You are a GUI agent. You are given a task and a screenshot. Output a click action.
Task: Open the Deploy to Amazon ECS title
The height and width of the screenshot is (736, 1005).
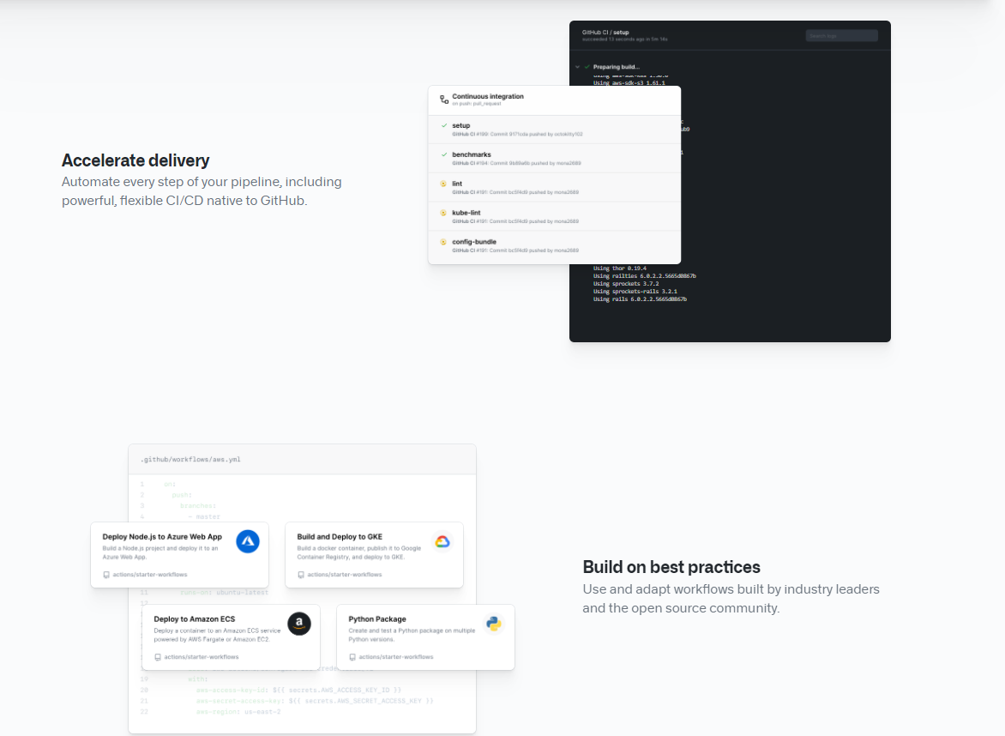point(194,619)
